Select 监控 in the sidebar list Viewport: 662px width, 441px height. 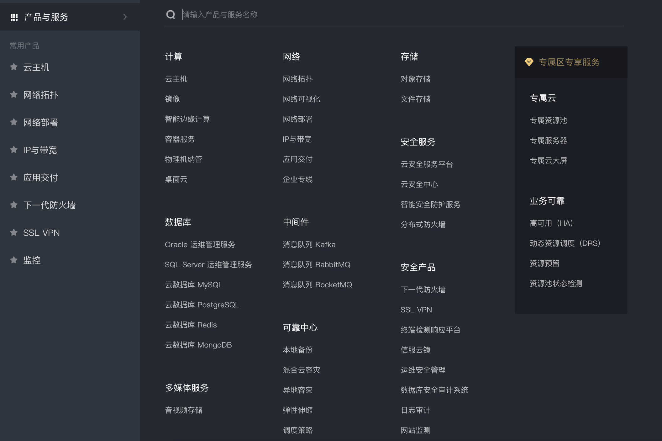click(x=32, y=260)
